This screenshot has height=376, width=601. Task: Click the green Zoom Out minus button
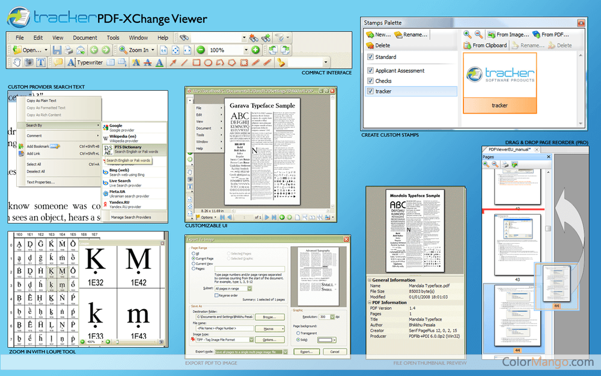(x=201, y=50)
